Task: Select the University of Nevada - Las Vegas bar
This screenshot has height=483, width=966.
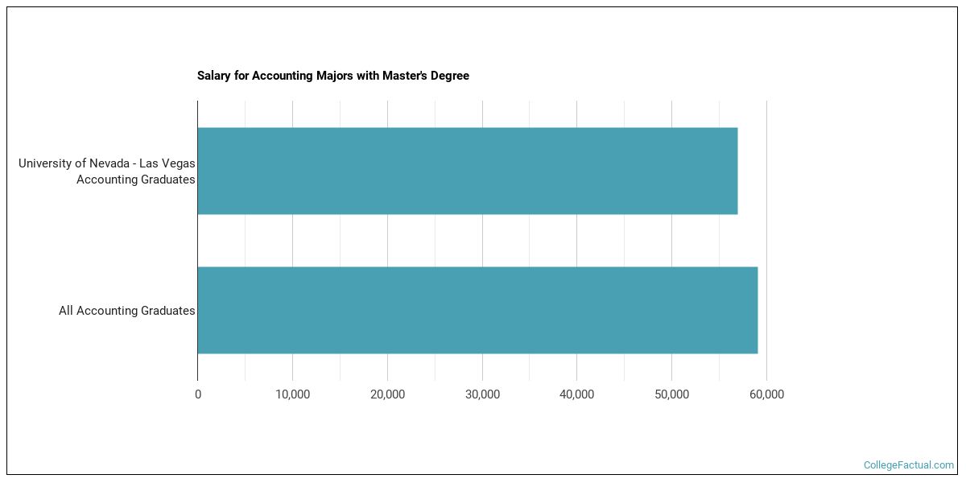Action: click(467, 171)
